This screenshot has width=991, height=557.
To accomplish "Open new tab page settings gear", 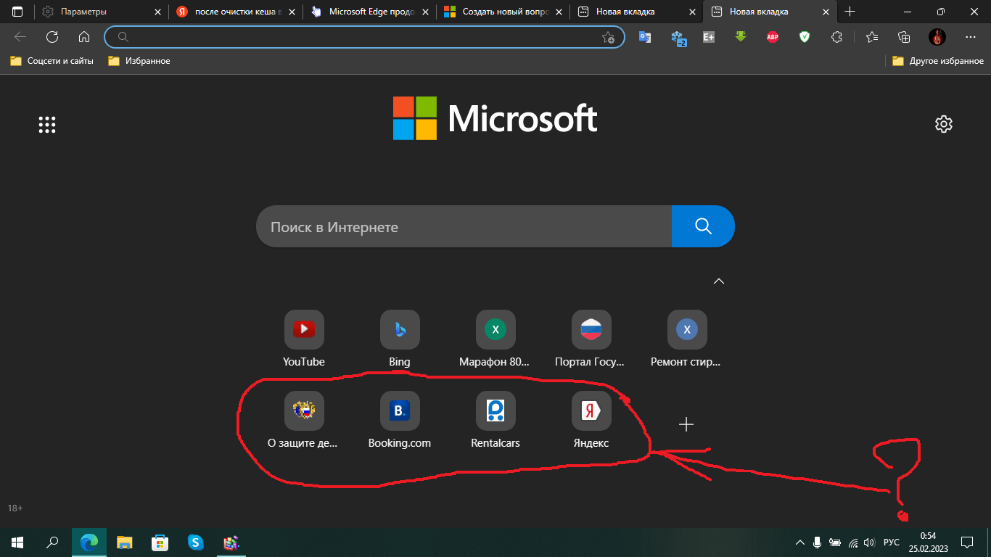I will [943, 124].
